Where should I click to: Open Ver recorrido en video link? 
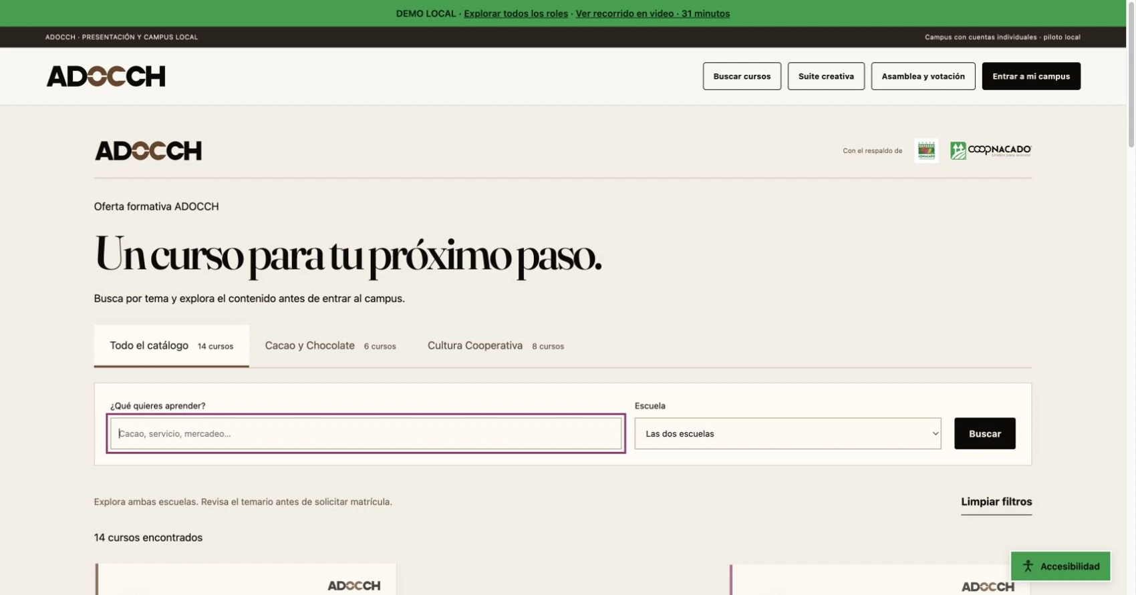tap(653, 13)
